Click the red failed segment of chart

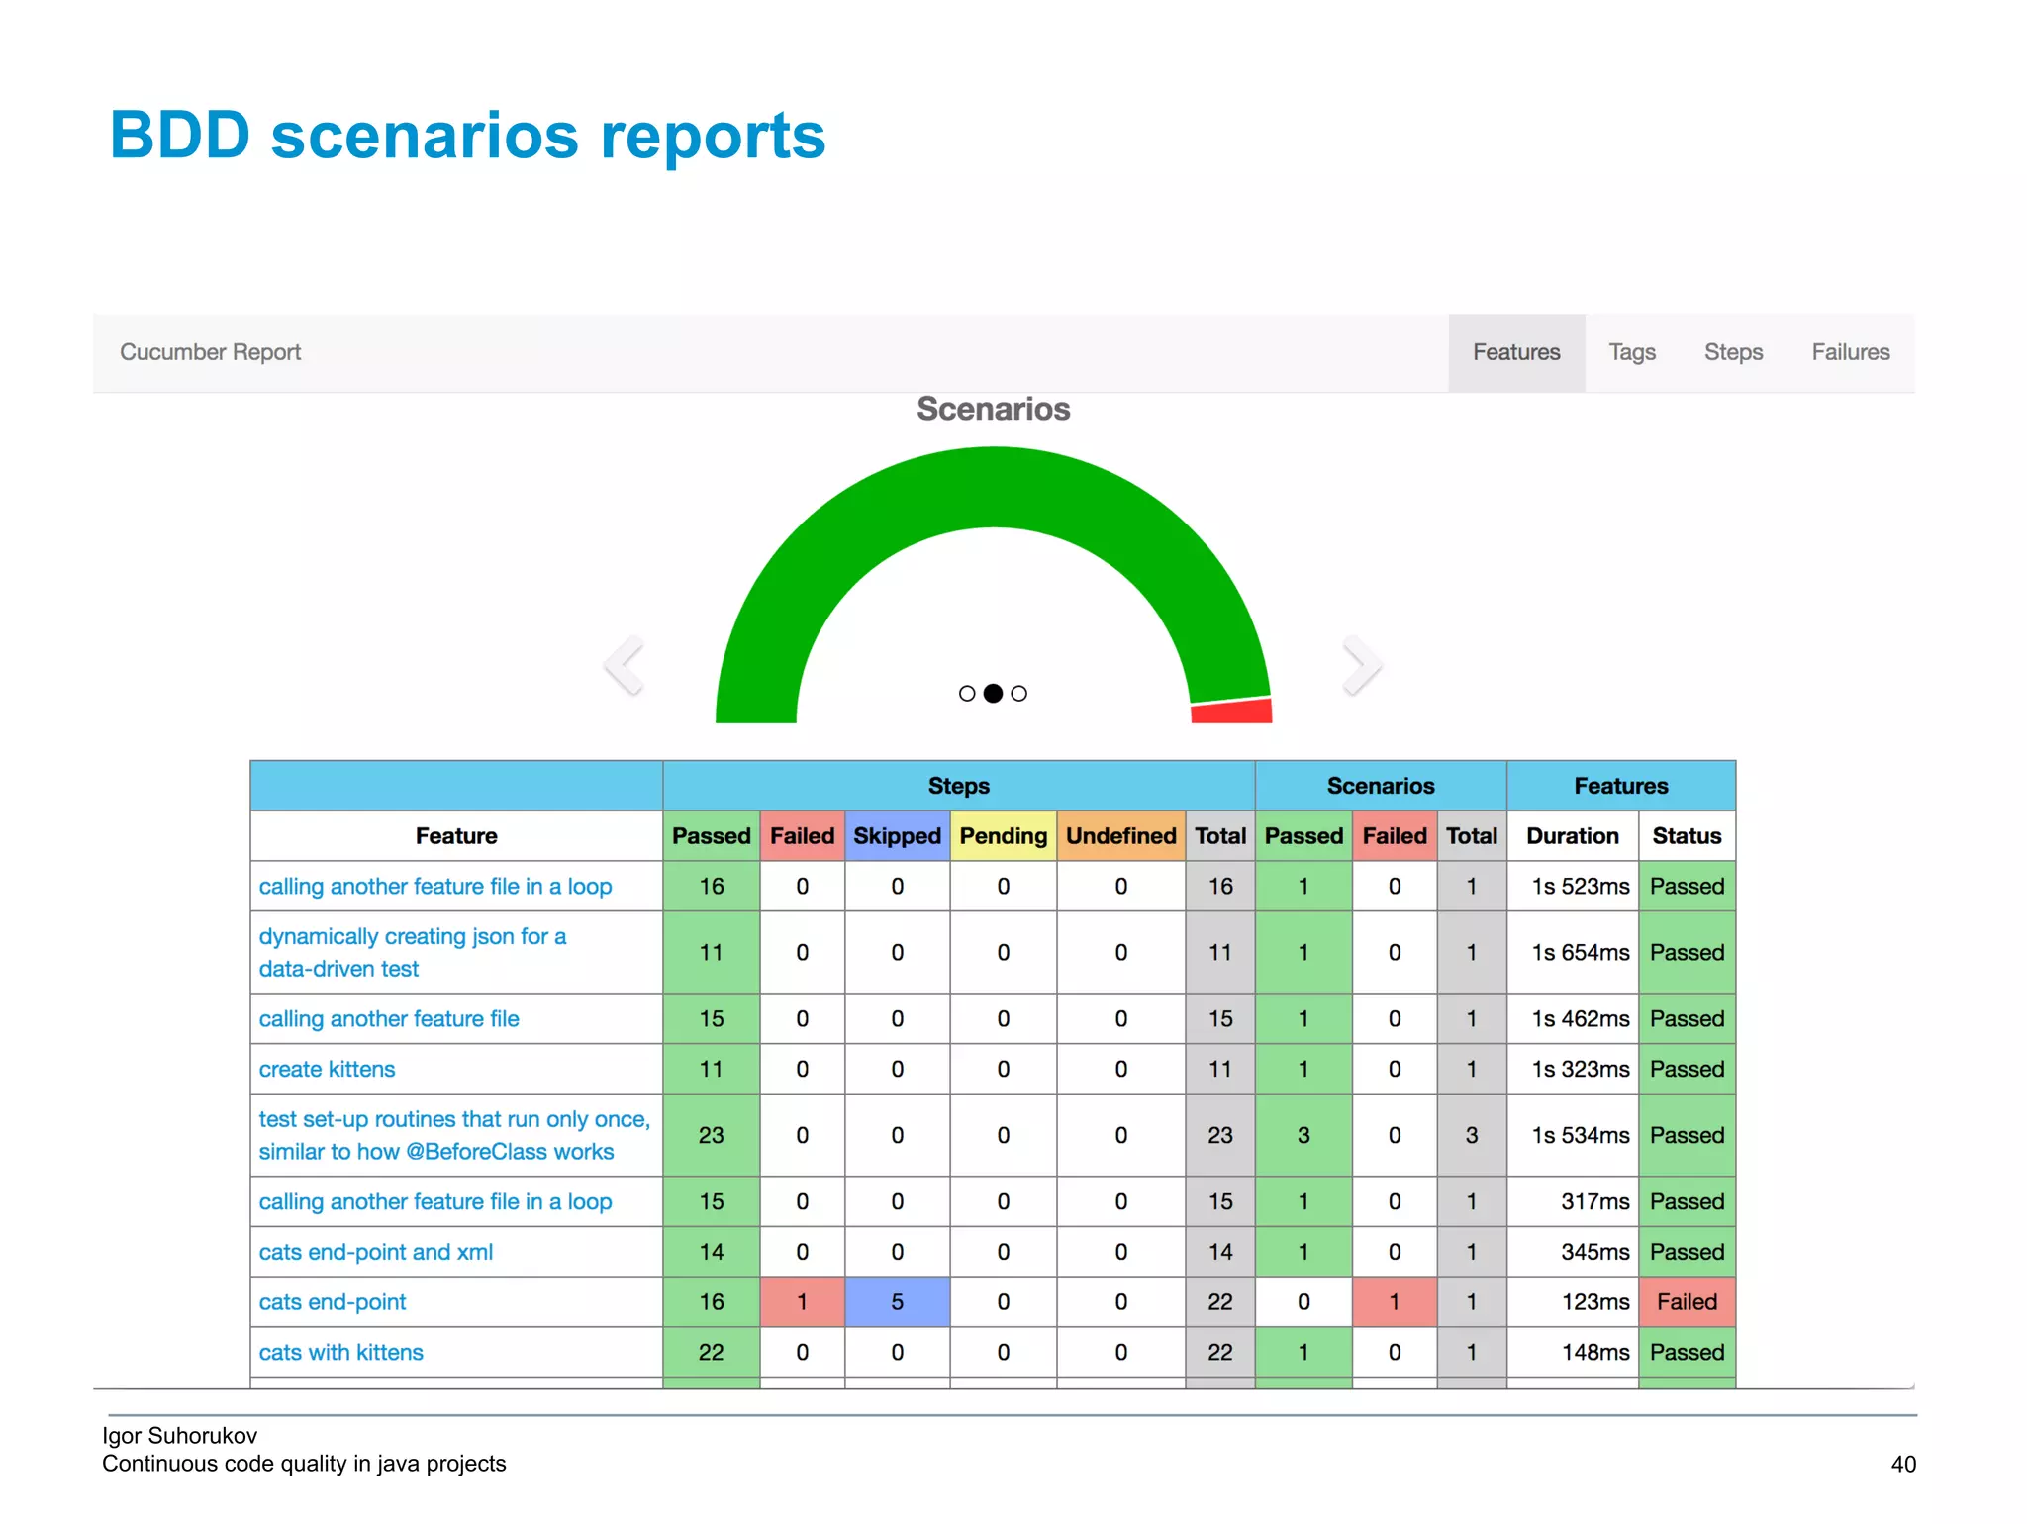click(x=1232, y=712)
